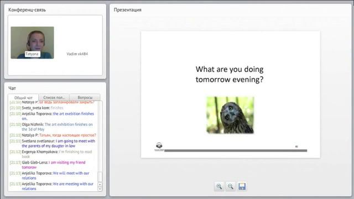This screenshot has height=199, width=354.
Task: Click the small speaker marker above the progress bar
Action: click(296, 146)
